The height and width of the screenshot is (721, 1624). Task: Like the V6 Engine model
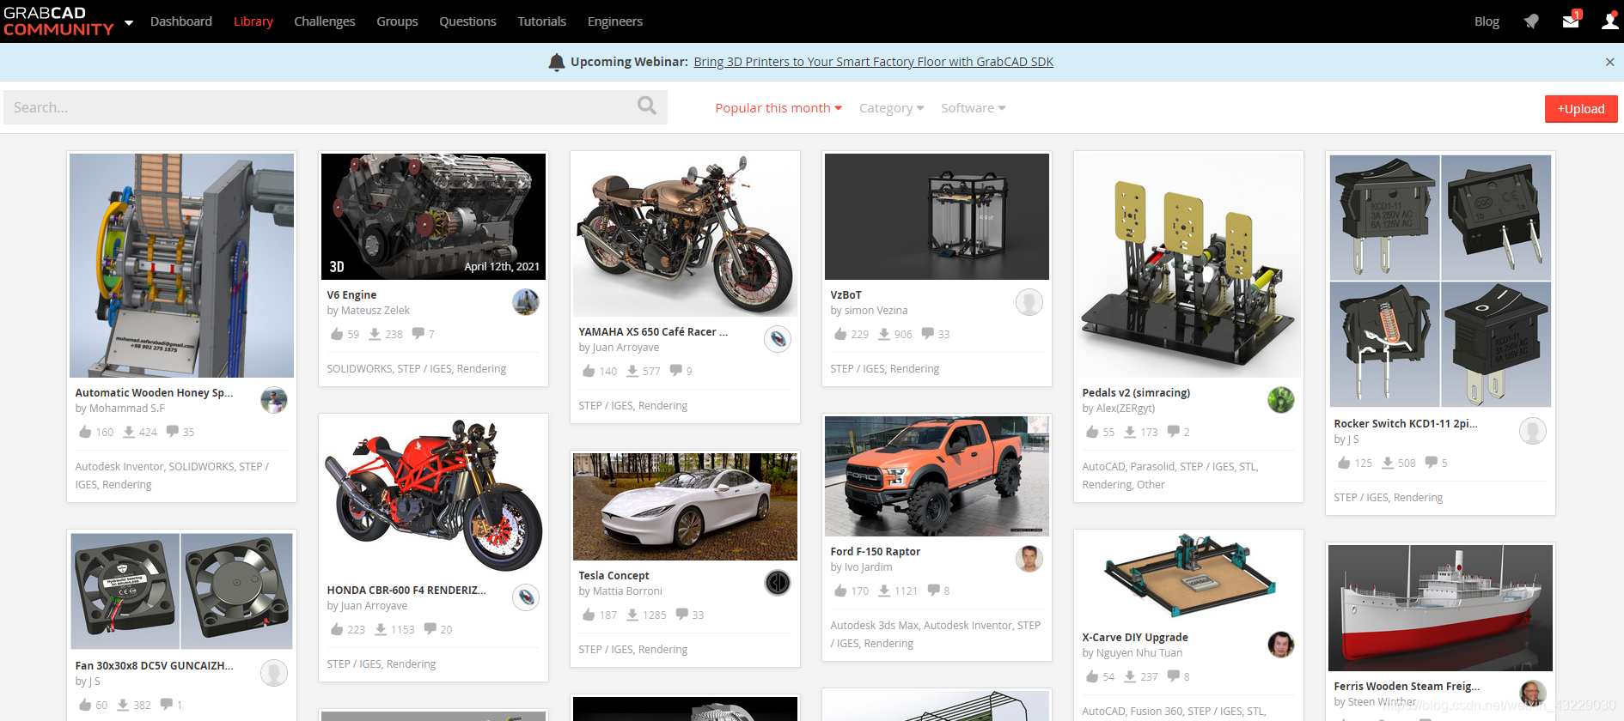[337, 333]
